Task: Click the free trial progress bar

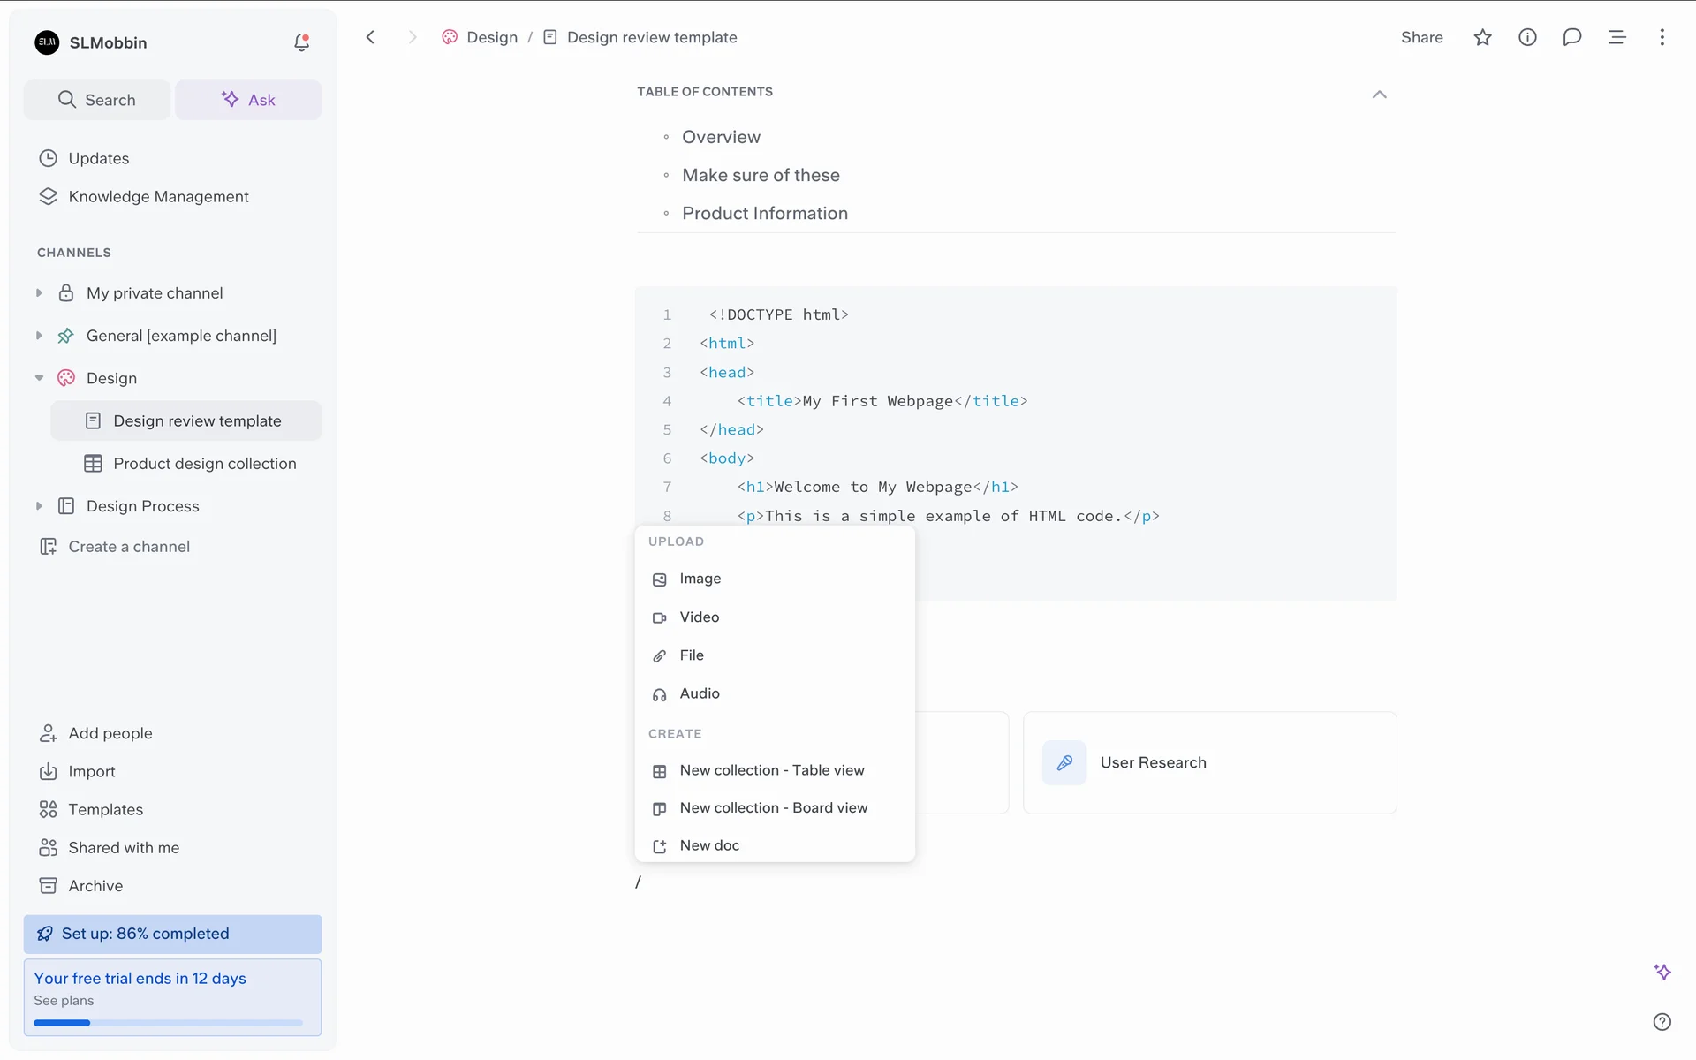Action: [168, 1023]
